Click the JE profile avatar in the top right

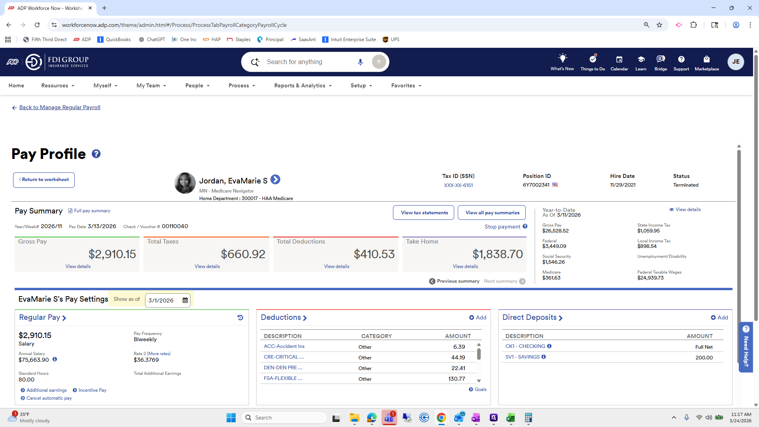[x=736, y=62]
